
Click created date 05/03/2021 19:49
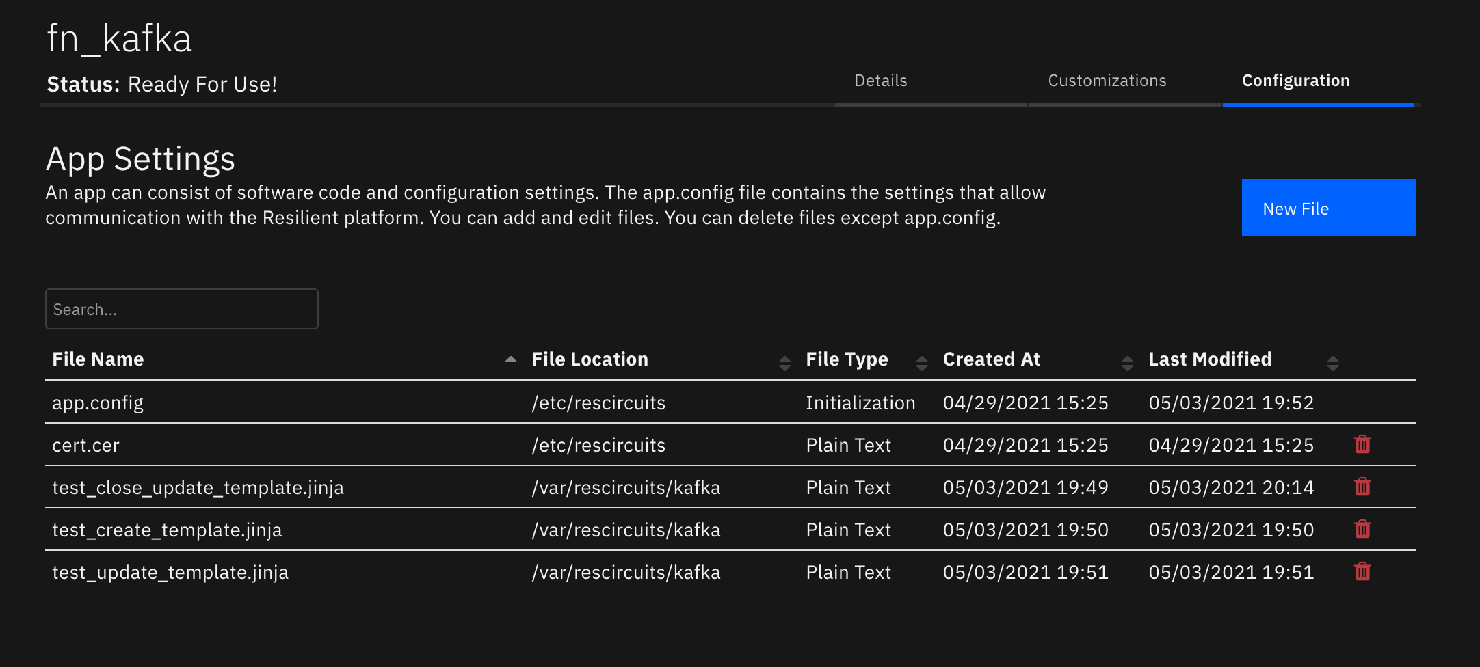click(x=1025, y=488)
